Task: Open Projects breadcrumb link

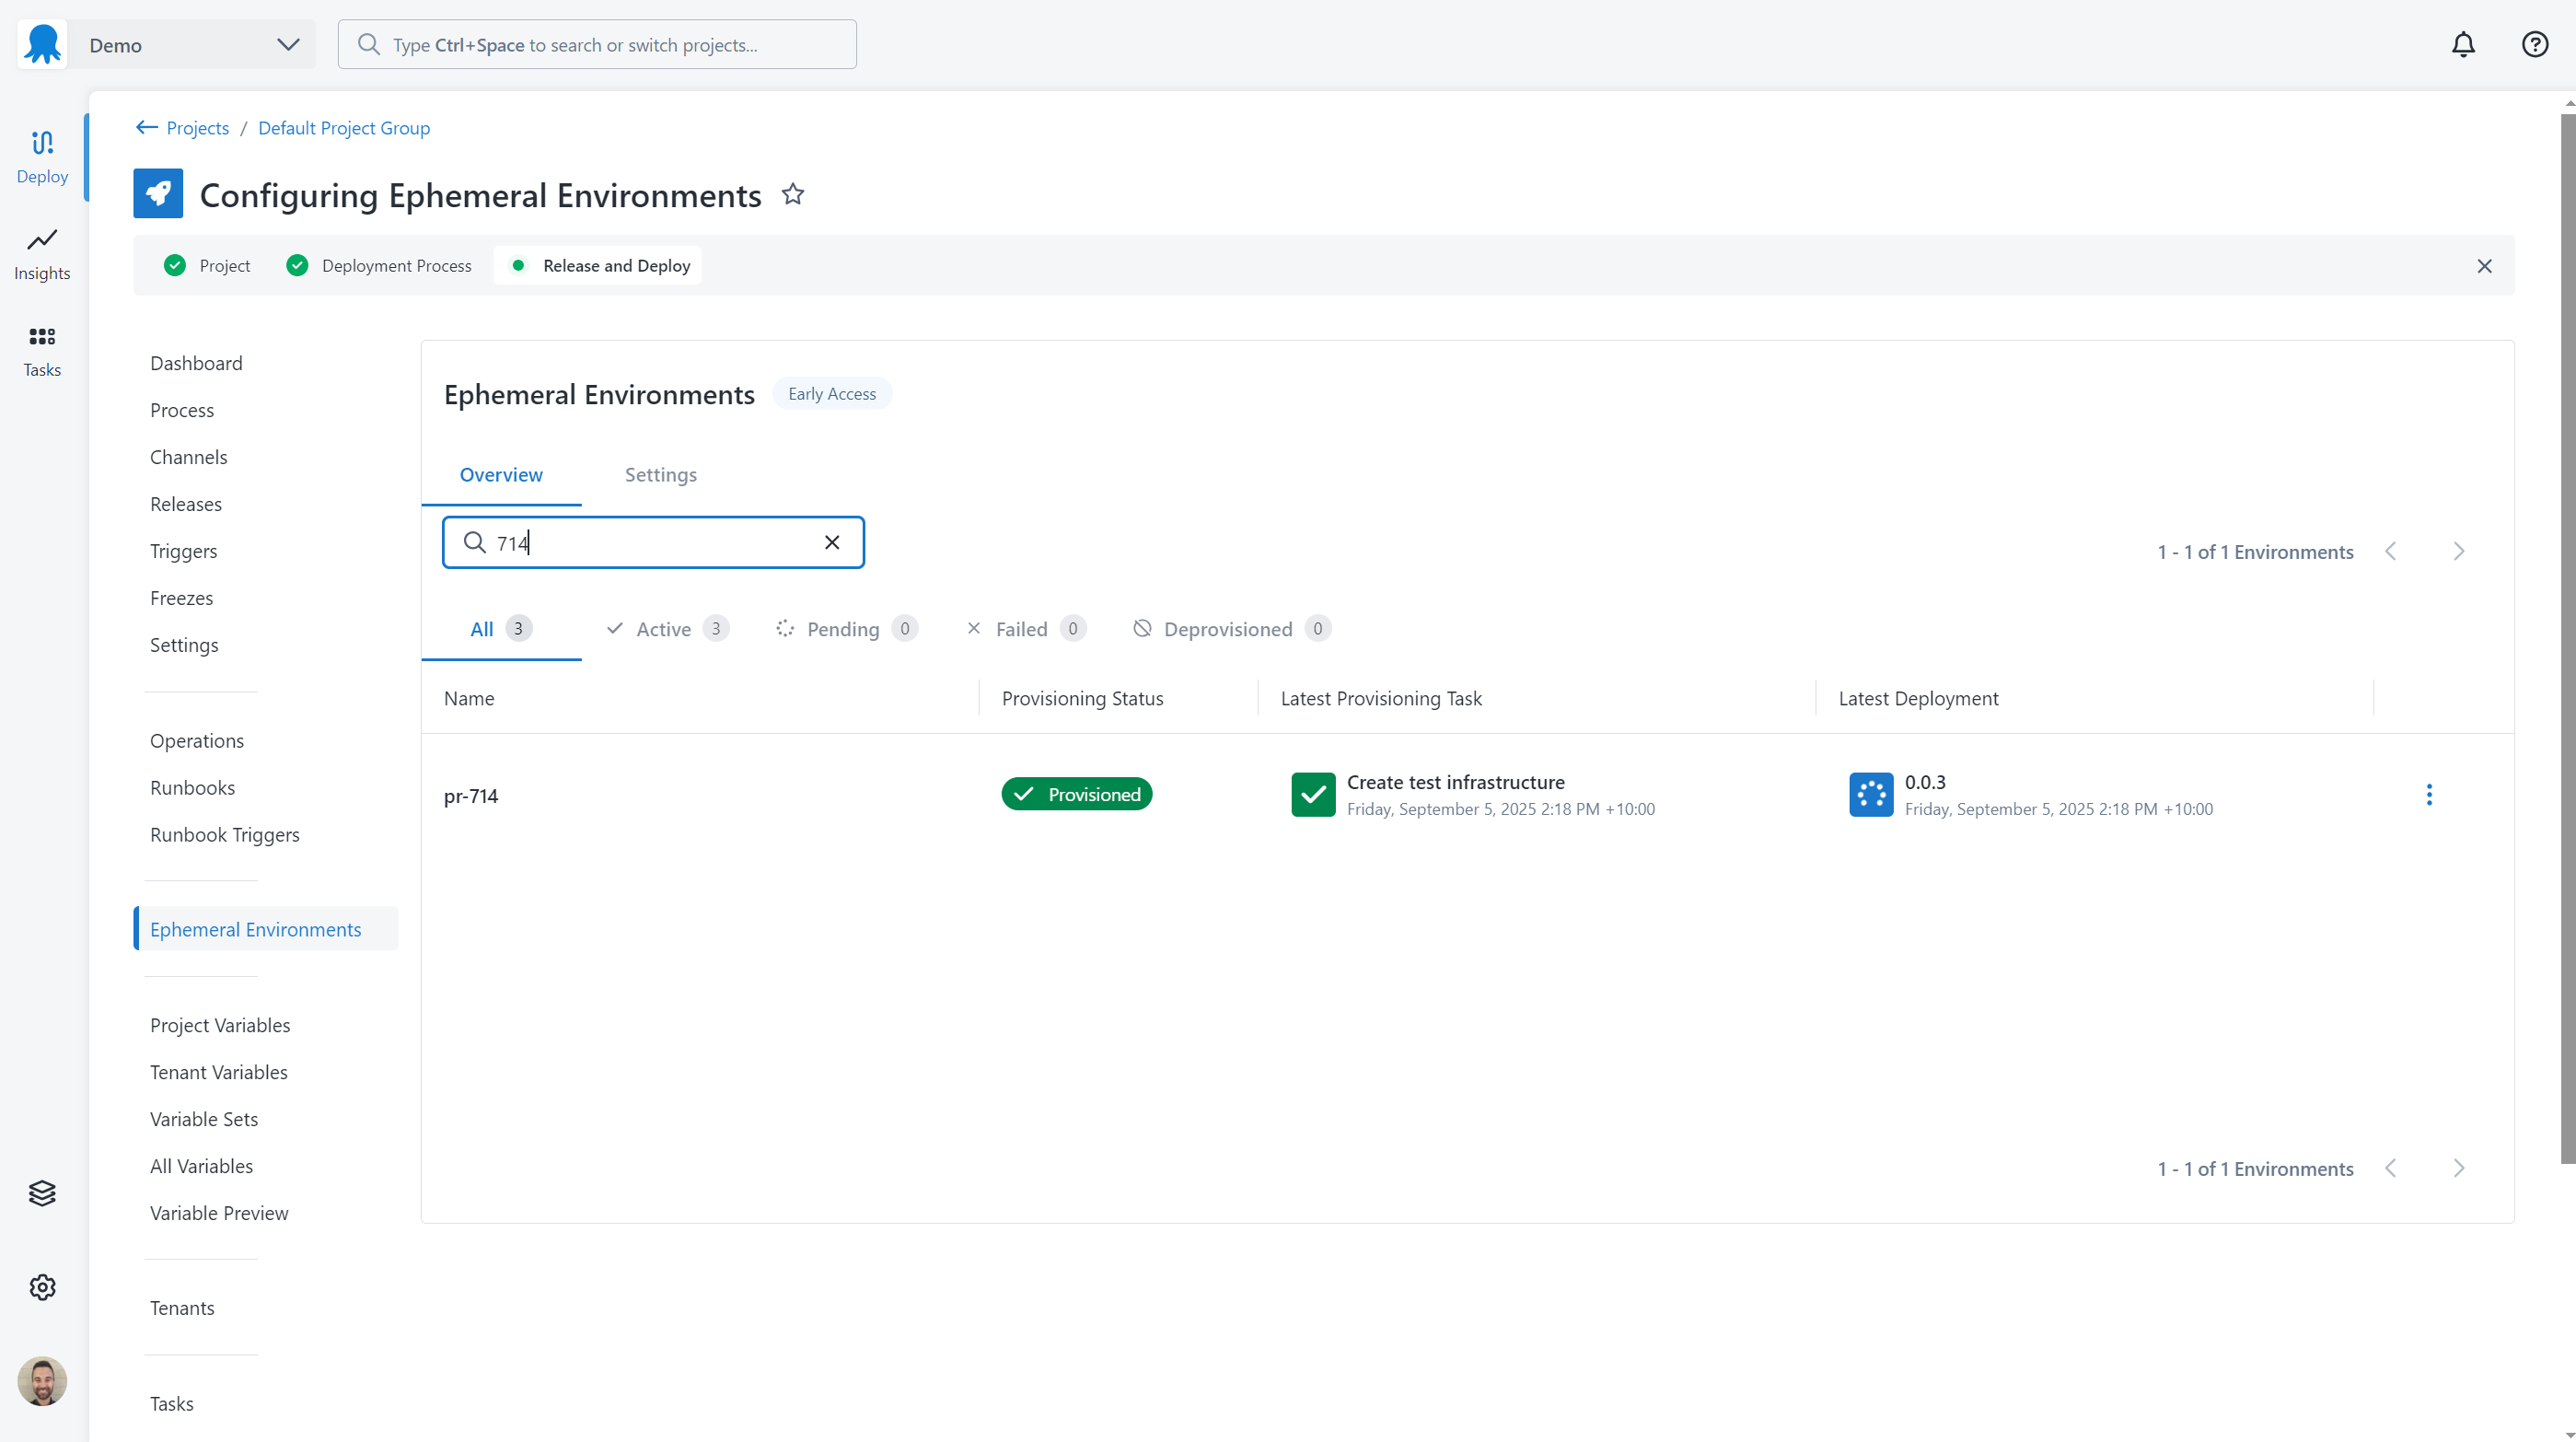Action: coord(198,128)
